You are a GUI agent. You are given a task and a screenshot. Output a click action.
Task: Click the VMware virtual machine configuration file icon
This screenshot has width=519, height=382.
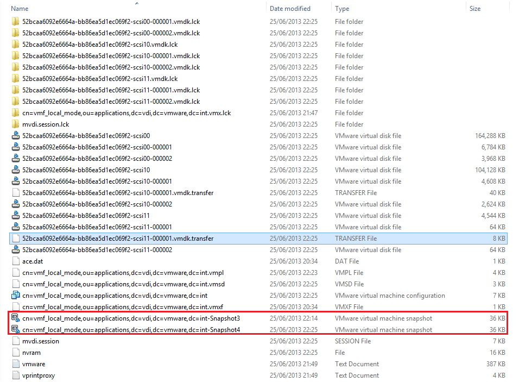click(16, 296)
